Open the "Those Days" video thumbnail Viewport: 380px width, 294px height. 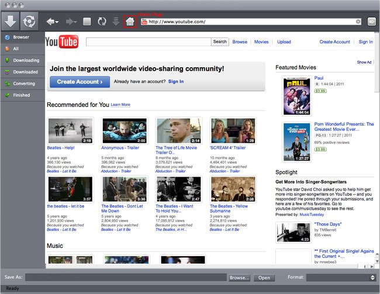(293, 233)
